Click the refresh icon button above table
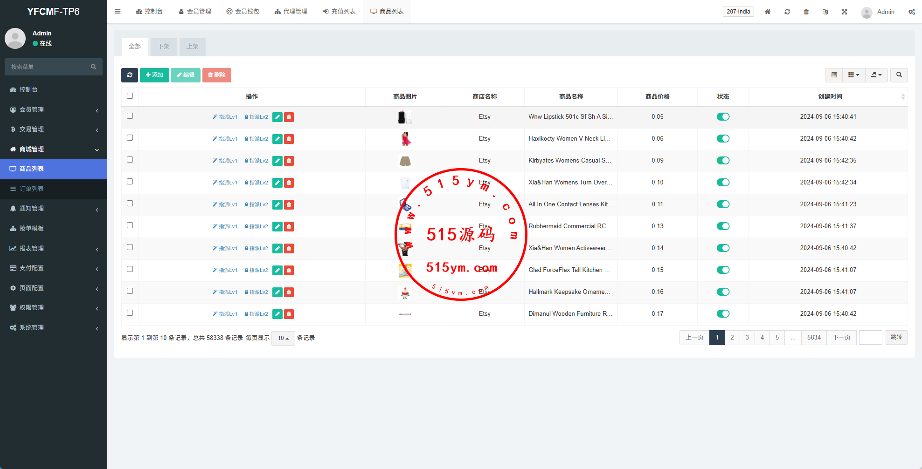This screenshot has width=922, height=469. tap(130, 75)
